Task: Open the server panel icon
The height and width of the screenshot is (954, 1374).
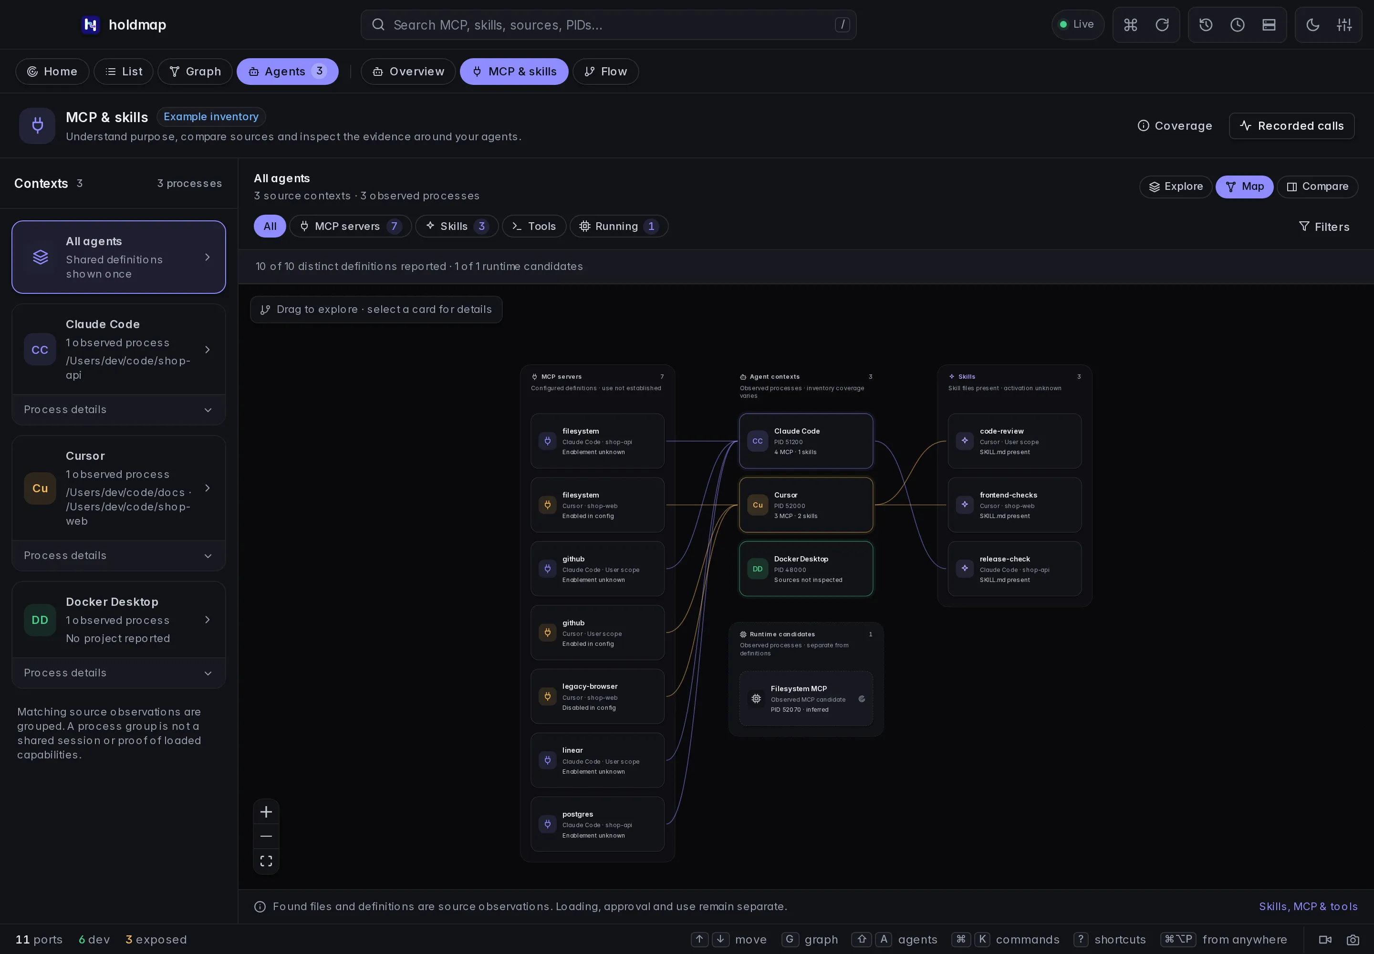Action: click(1269, 24)
